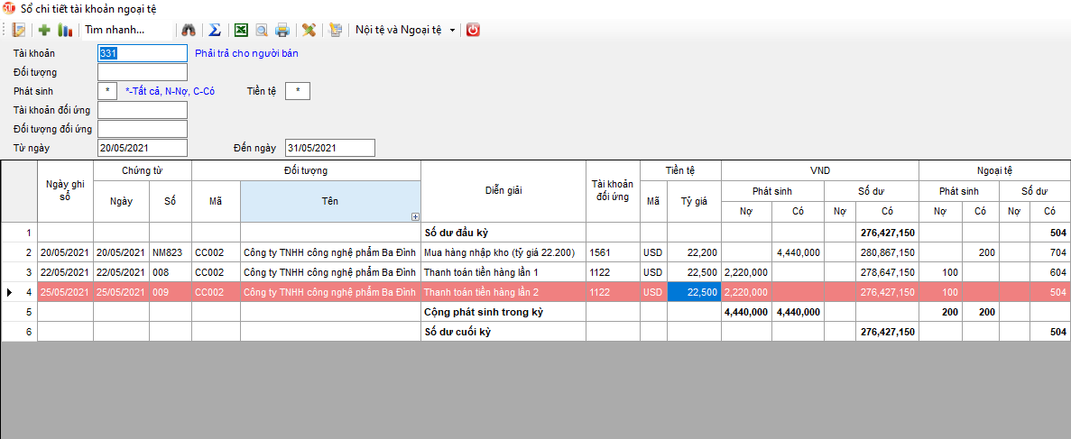Screen dimensions: 1071x439
Task: Click the 'Từ ngày' date field
Action: point(142,148)
